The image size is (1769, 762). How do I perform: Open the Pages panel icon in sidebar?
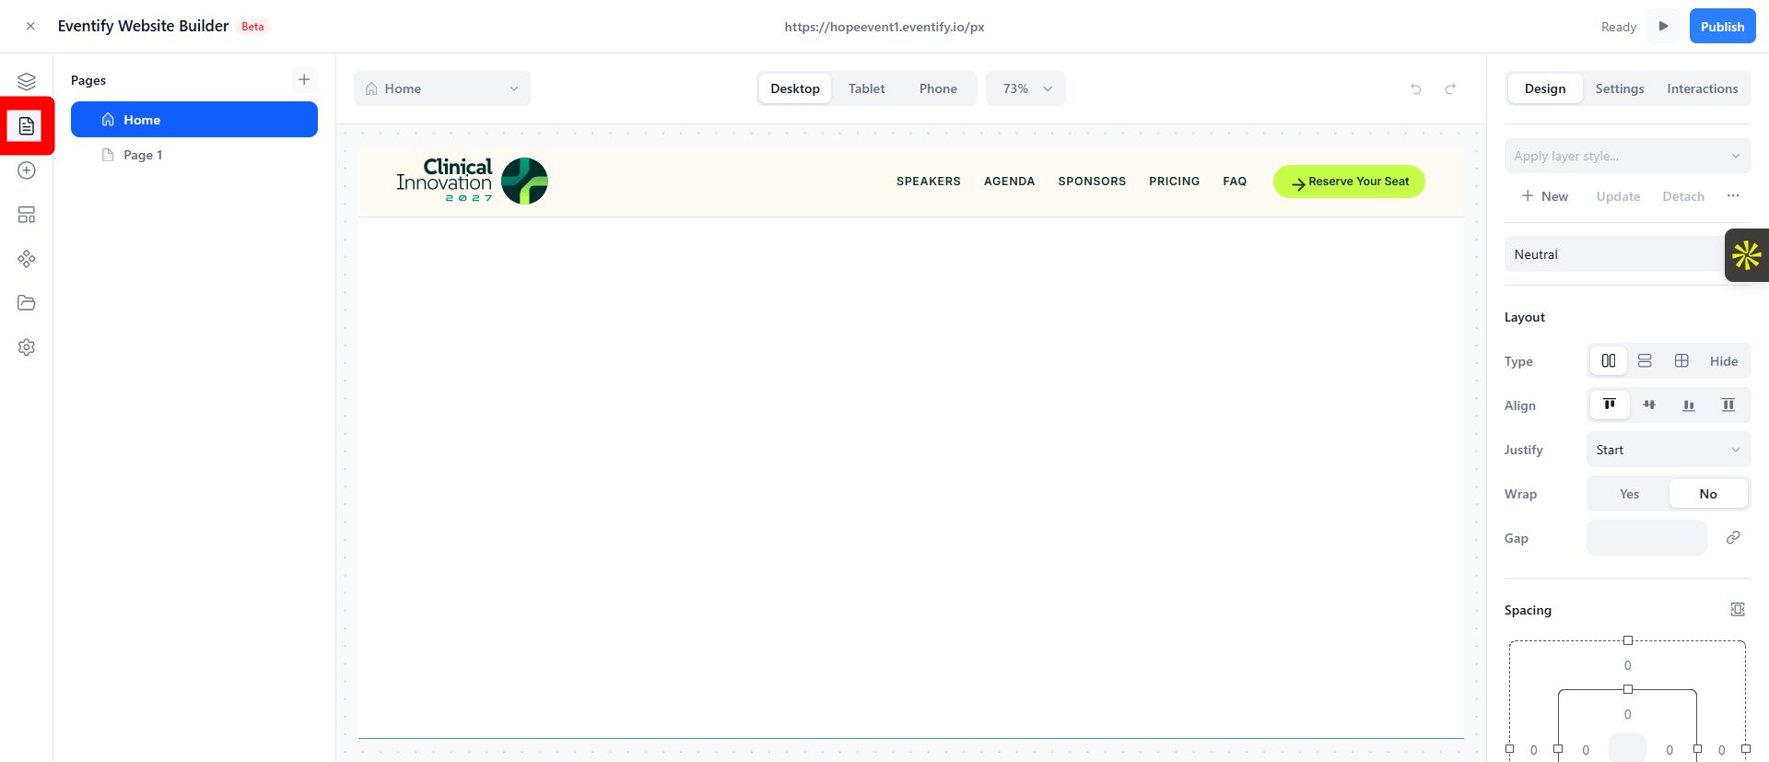(x=27, y=125)
